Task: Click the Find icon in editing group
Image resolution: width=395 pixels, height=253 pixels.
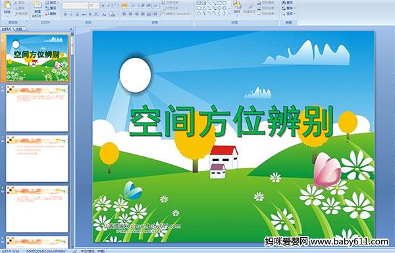Action: pyautogui.click(x=288, y=3)
